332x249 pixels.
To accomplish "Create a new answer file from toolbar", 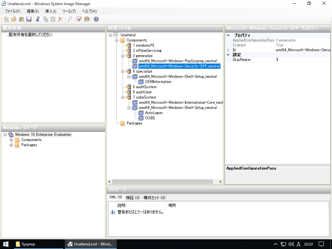I will pos(6,19).
